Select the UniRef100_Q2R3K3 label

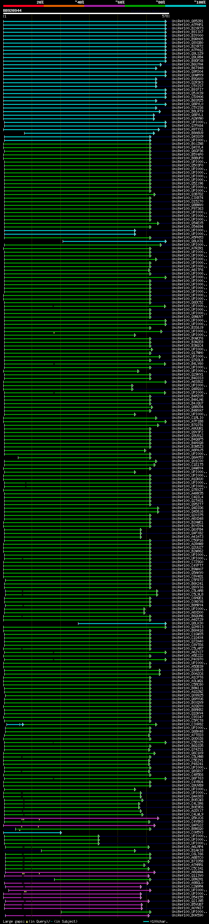[x=187, y=83]
